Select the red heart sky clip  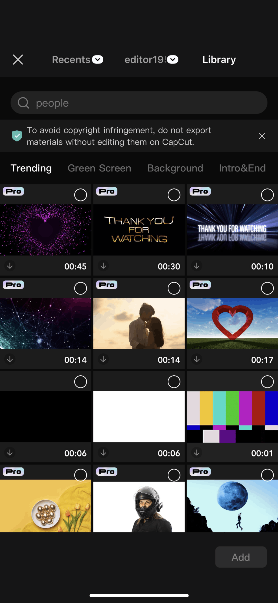[x=267, y=288]
